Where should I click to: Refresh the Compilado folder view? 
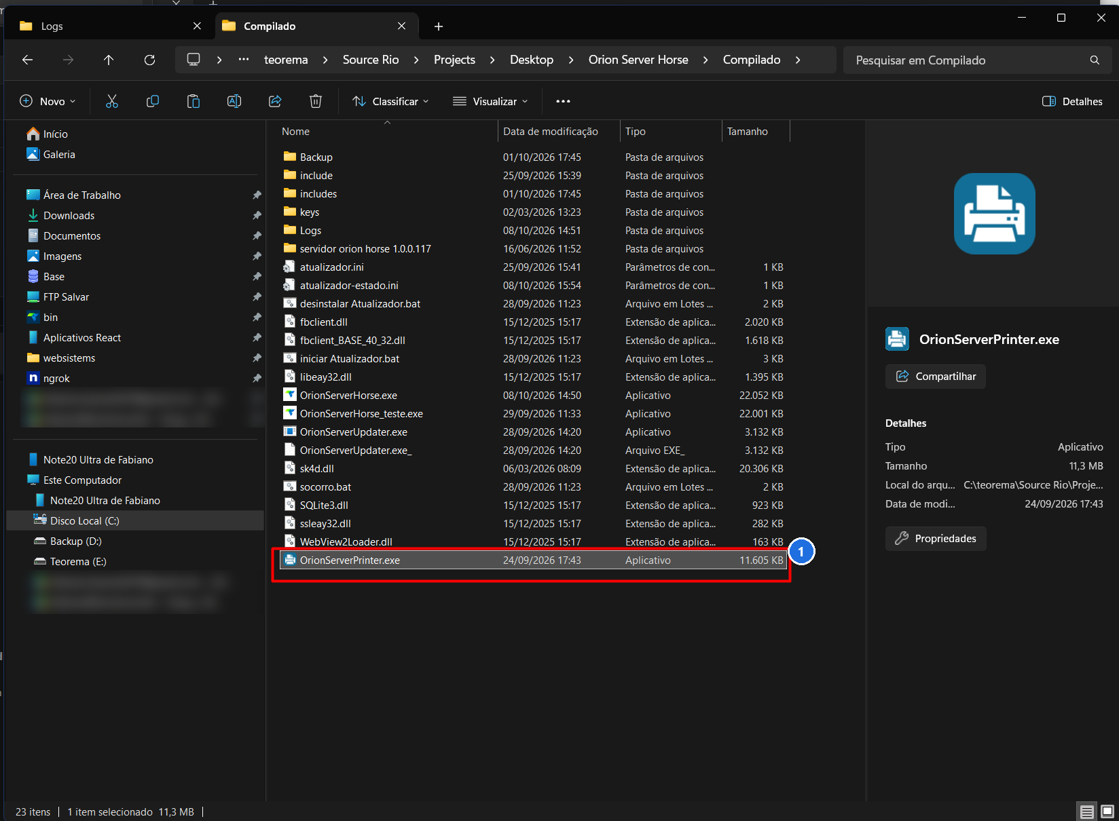[x=149, y=60]
